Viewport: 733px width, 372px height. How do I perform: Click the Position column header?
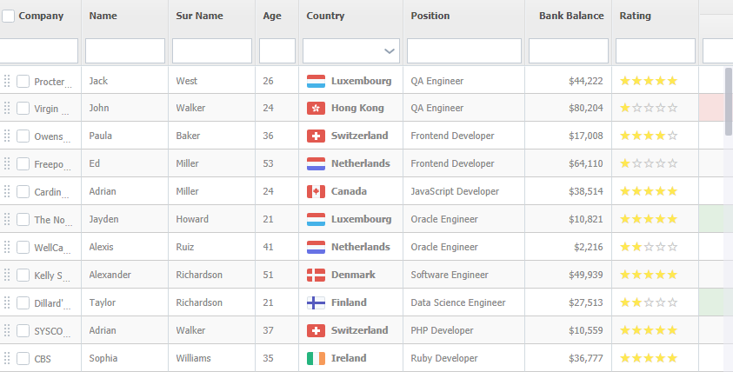click(x=430, y=16)
